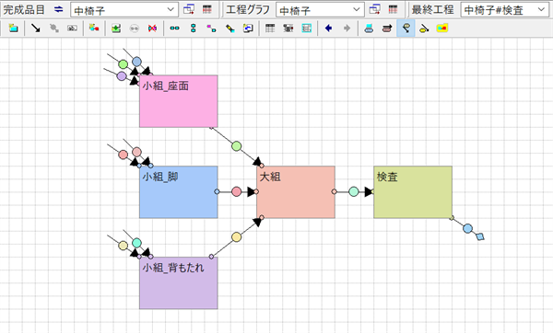Image resolution: width=553 pixels, height=333 pixels.
Task: Select the 小組_背もたれ process node
Action: click(x=179, y=283)
